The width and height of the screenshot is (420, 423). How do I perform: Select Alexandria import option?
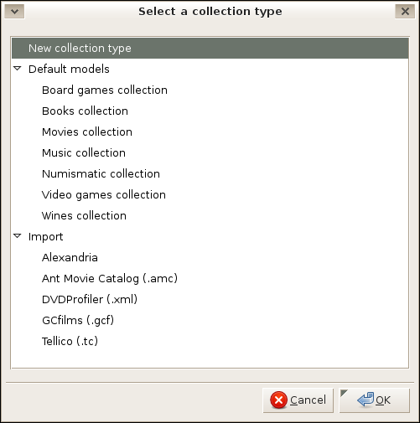click(70, 257)
